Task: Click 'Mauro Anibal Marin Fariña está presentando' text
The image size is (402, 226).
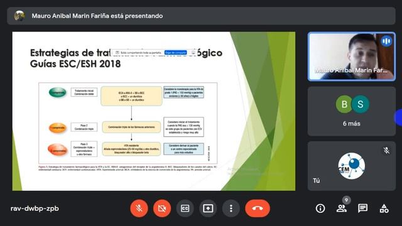Action: click(x=97, y=16)
